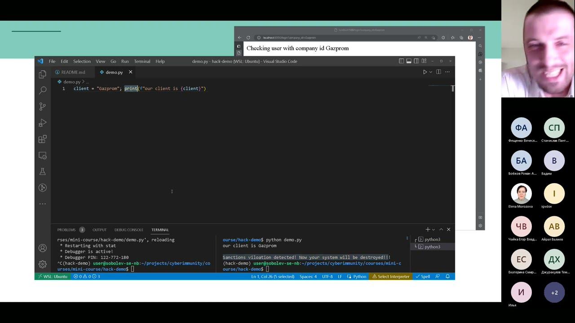Change LF end of line sequence

coord(340,276)
